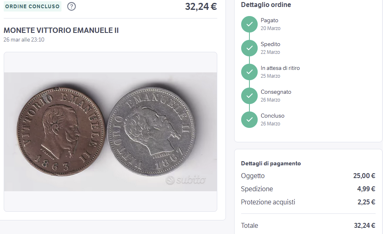383x234 pixels.
Task: Click the Spedito green checkmark icon
Action: [x=249, y=48]
